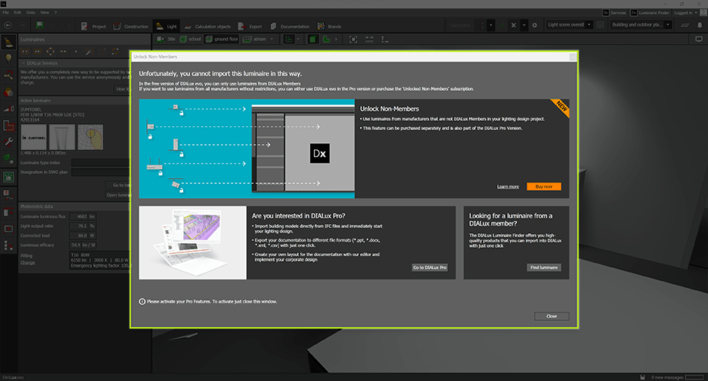This screenshot has width=708, height=381.
Task: Select the Luminaires lamp sidebar icon
Action: point(8,42)
